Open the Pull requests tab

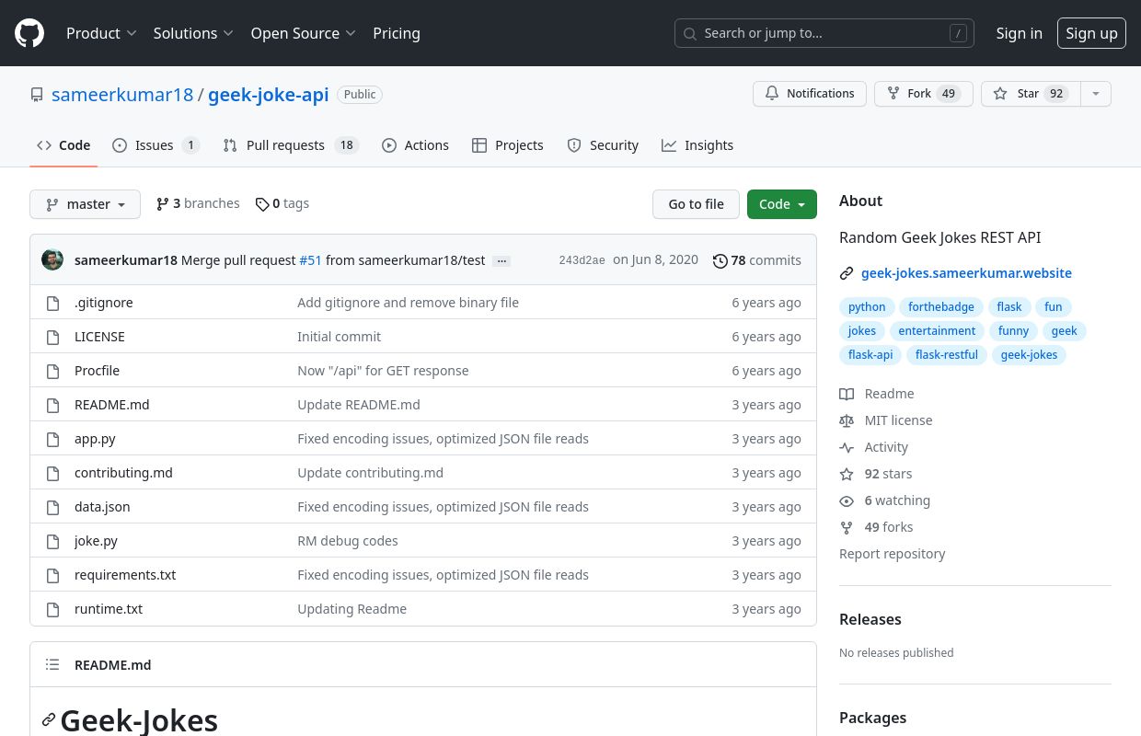pos(291,145)
